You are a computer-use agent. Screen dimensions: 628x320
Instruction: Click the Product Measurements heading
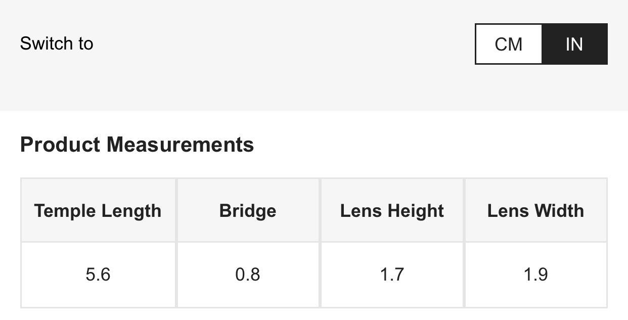(137, 145)
